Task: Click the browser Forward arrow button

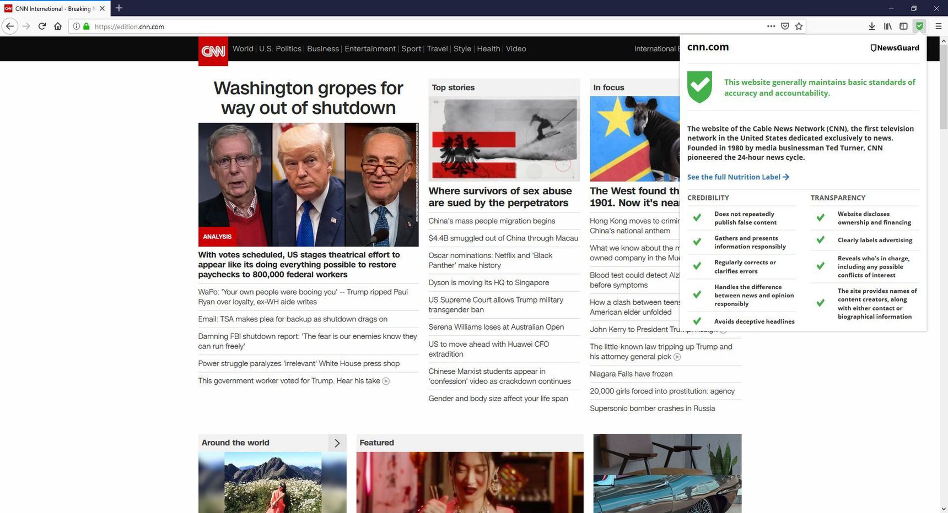Action: click(26, 26)
